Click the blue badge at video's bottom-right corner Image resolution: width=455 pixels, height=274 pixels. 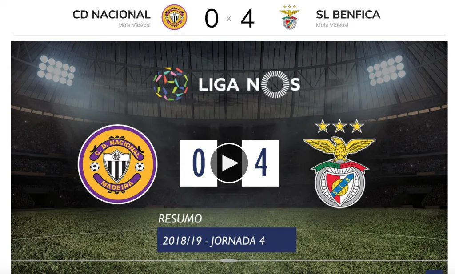[x=435, y=272]
